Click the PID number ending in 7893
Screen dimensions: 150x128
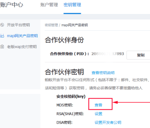(108, 54)
